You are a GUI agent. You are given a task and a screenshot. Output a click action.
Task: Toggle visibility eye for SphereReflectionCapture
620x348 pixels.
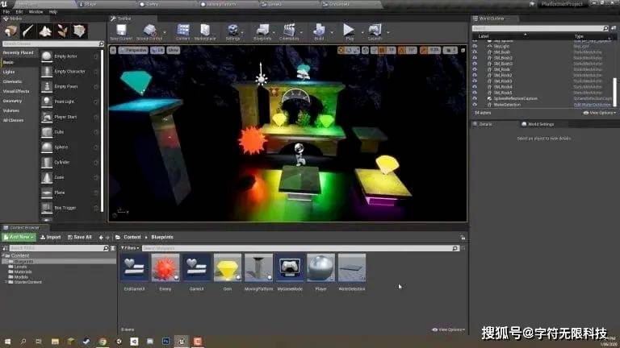pyautogui.click(x=475, y=98)
